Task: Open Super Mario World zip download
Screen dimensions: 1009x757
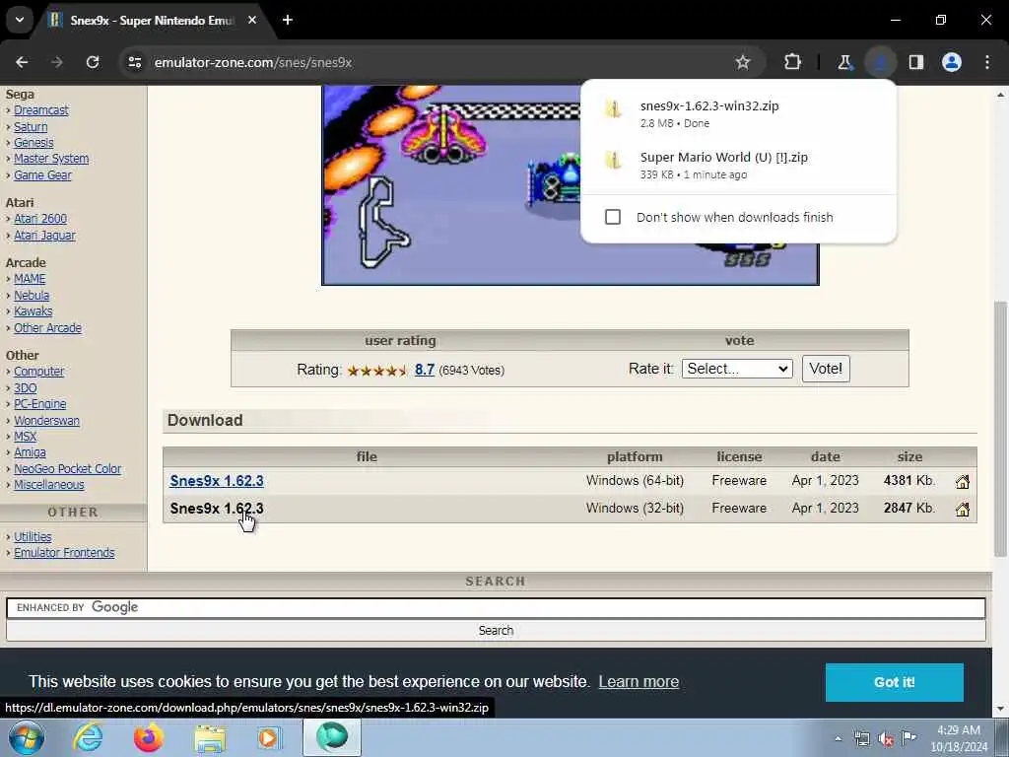Action: (724, 157)
